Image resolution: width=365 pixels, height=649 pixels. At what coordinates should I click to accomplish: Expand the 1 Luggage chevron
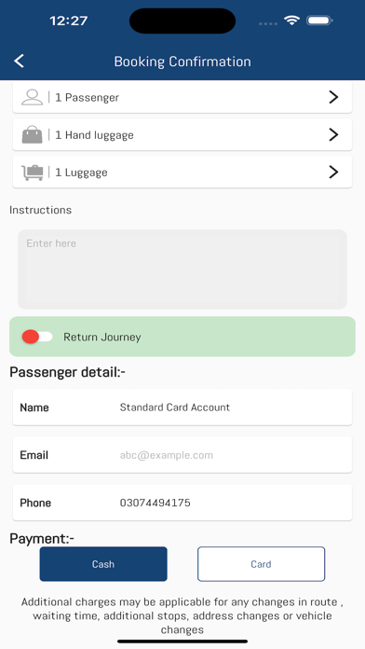(333, 172)
